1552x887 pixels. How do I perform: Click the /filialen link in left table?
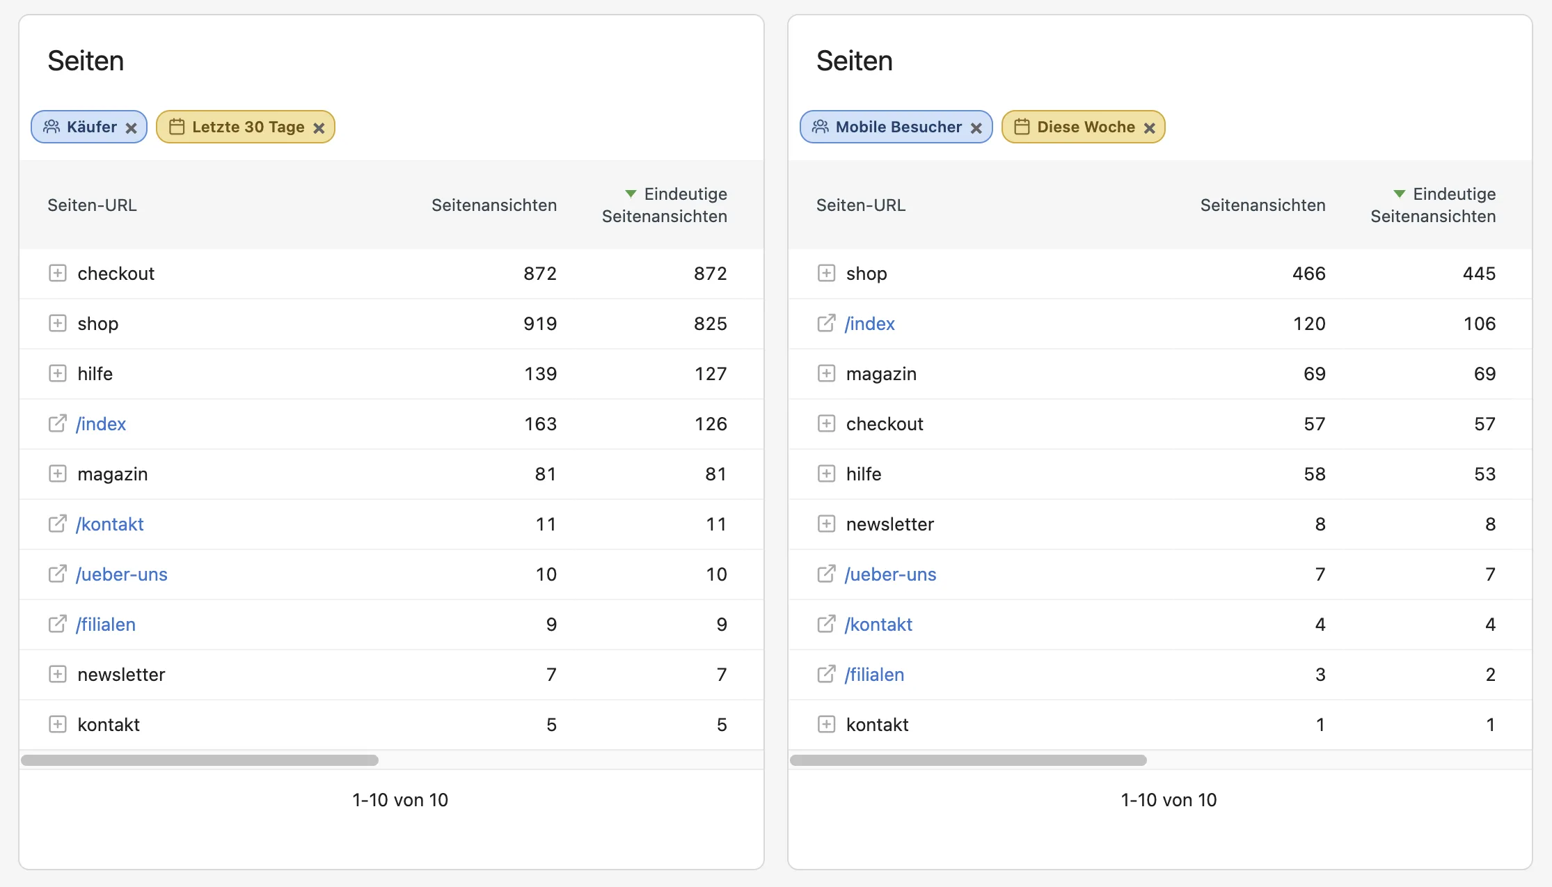[x=106, y=625]
